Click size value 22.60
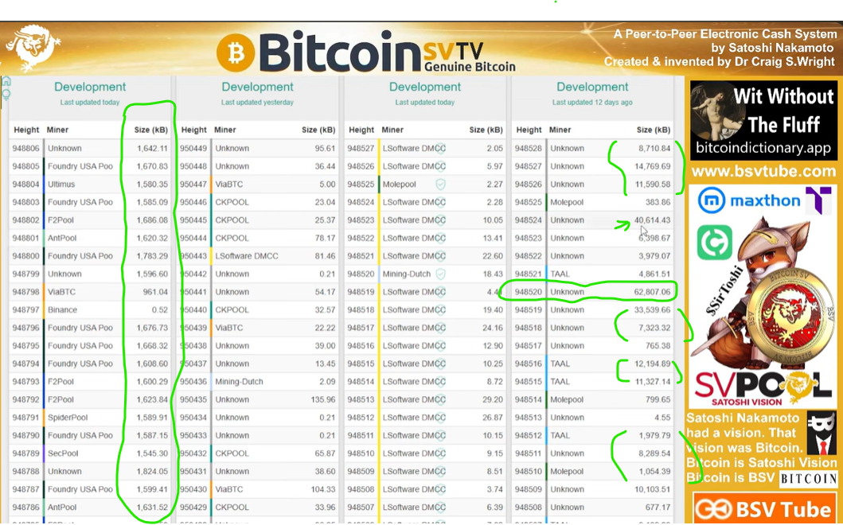The height and width of the screenshot is (525, 843). click(x=493, y=256)
